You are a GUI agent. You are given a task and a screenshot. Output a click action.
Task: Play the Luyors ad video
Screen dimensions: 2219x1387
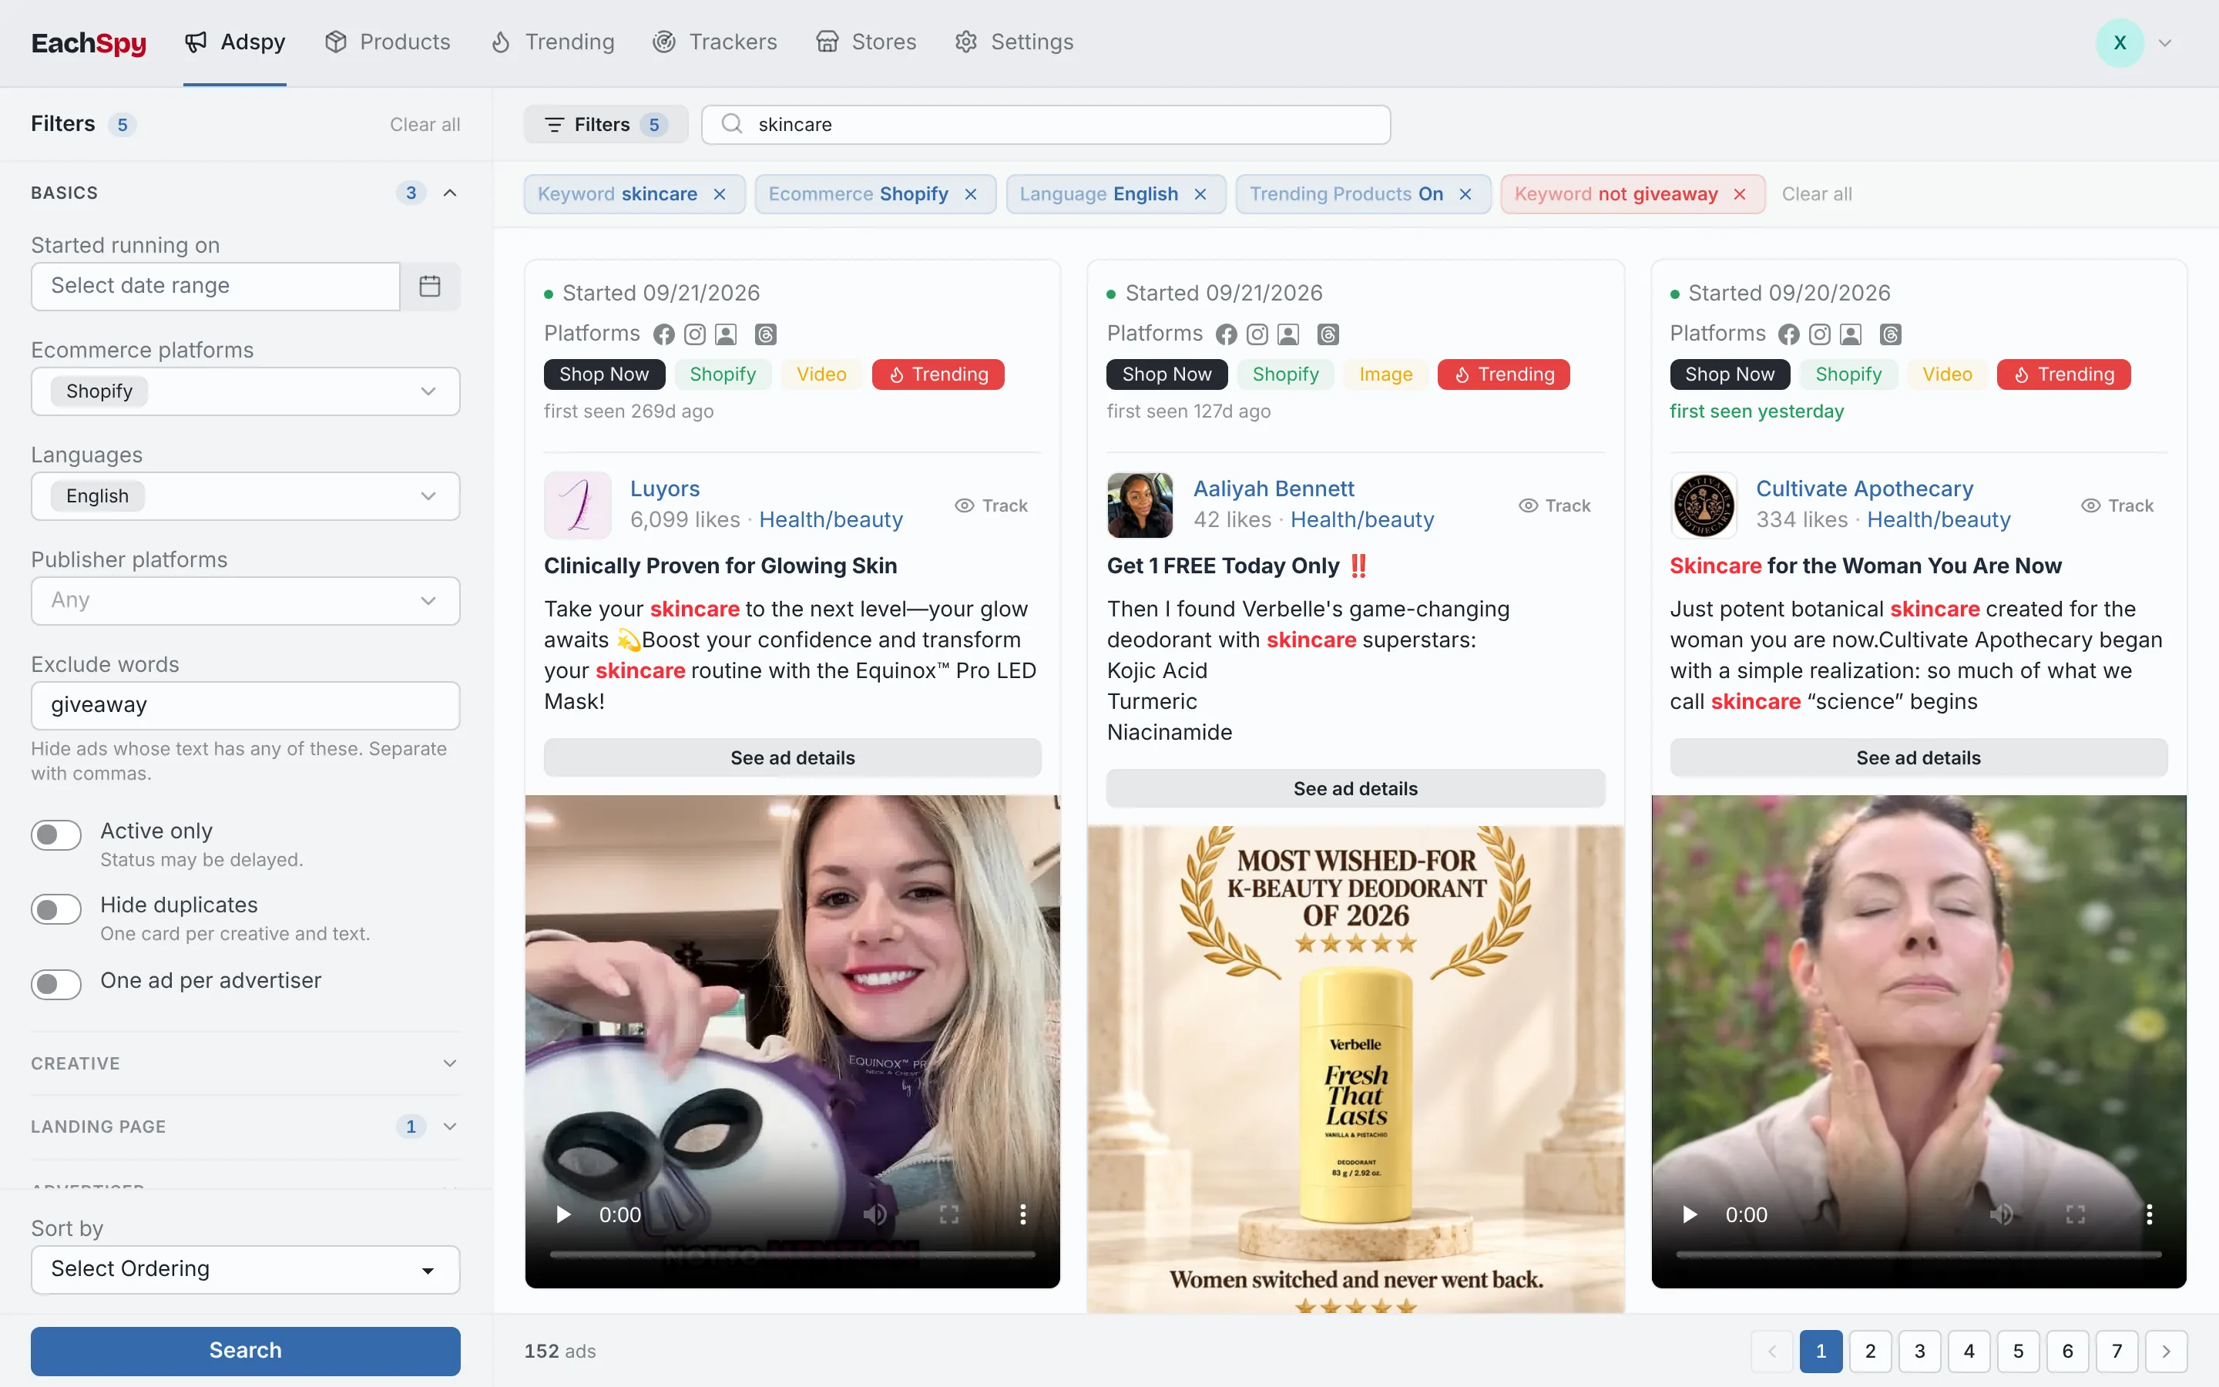[x=564, y=1214]
